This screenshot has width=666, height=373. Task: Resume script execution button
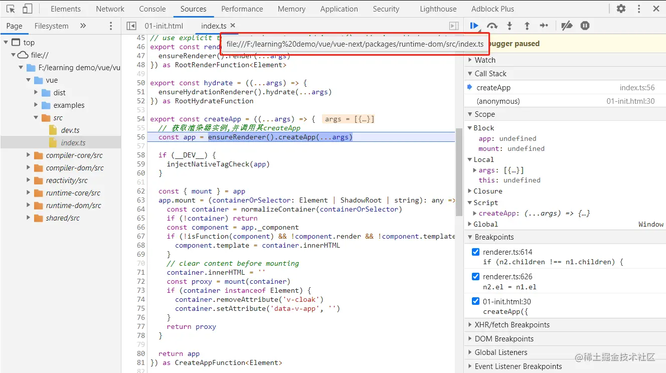[474, 26]
